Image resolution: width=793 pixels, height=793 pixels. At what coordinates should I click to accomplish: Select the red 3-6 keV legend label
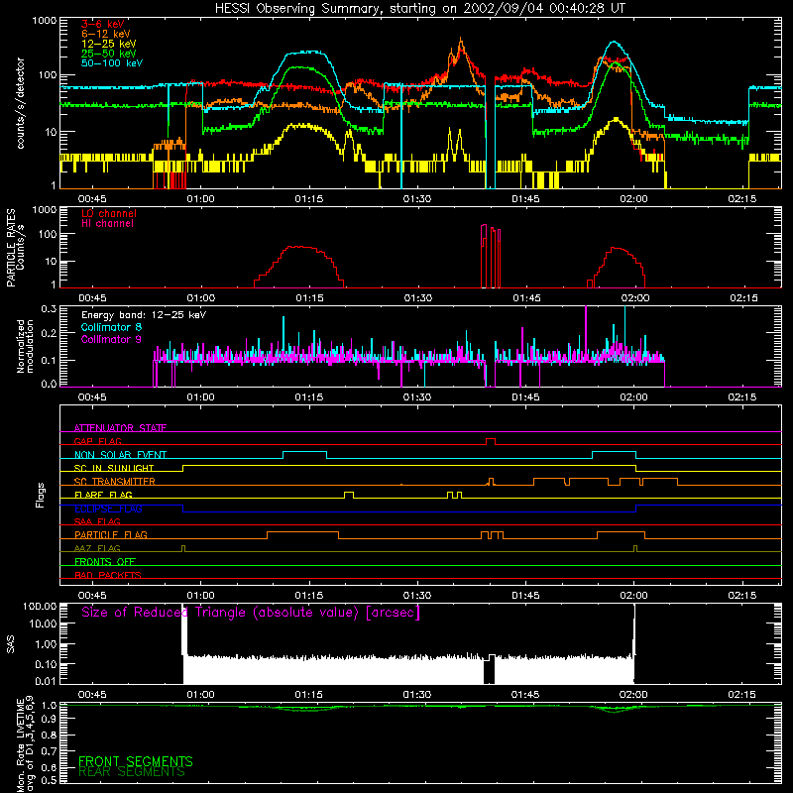click(103, 24)
